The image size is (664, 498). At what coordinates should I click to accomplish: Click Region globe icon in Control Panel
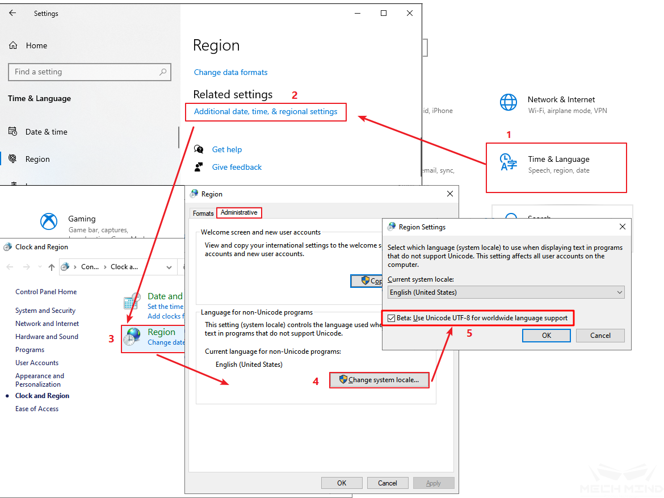coord(133,337)
